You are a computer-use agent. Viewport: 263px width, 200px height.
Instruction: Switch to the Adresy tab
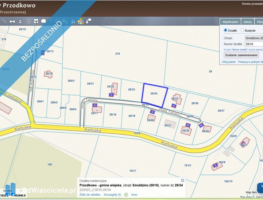coord(247,22)
